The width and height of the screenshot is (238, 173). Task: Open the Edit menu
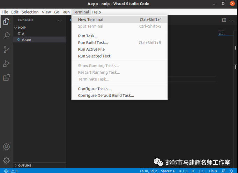pyautogui.click(x=15, y=12)
